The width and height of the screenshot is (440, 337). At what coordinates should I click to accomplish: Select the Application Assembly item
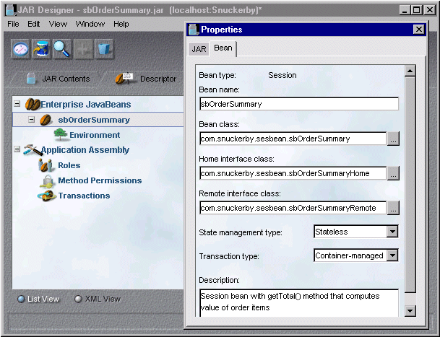(x=85, y=150)
